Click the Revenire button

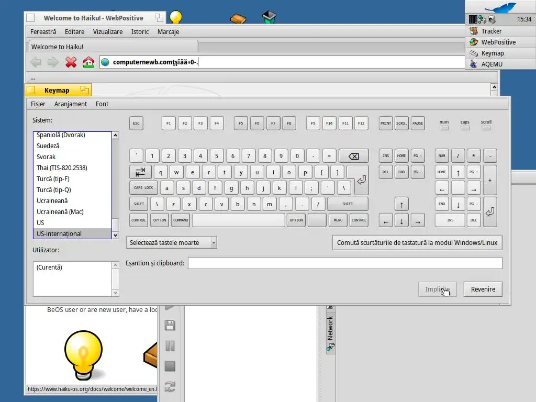pos(483,289)
